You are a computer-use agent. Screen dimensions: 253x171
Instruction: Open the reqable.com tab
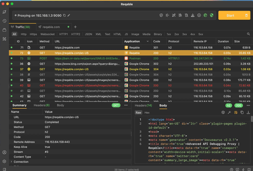[x=51, y=27]
